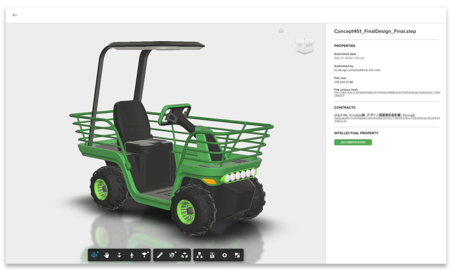Screen dimensions: 452x271
Task: Enter First Person navigation mode
Action: click(x=132, y=255)
